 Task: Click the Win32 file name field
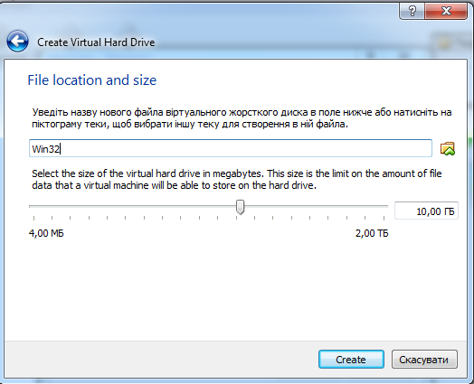pyautogui.click(x=231, y=148)
